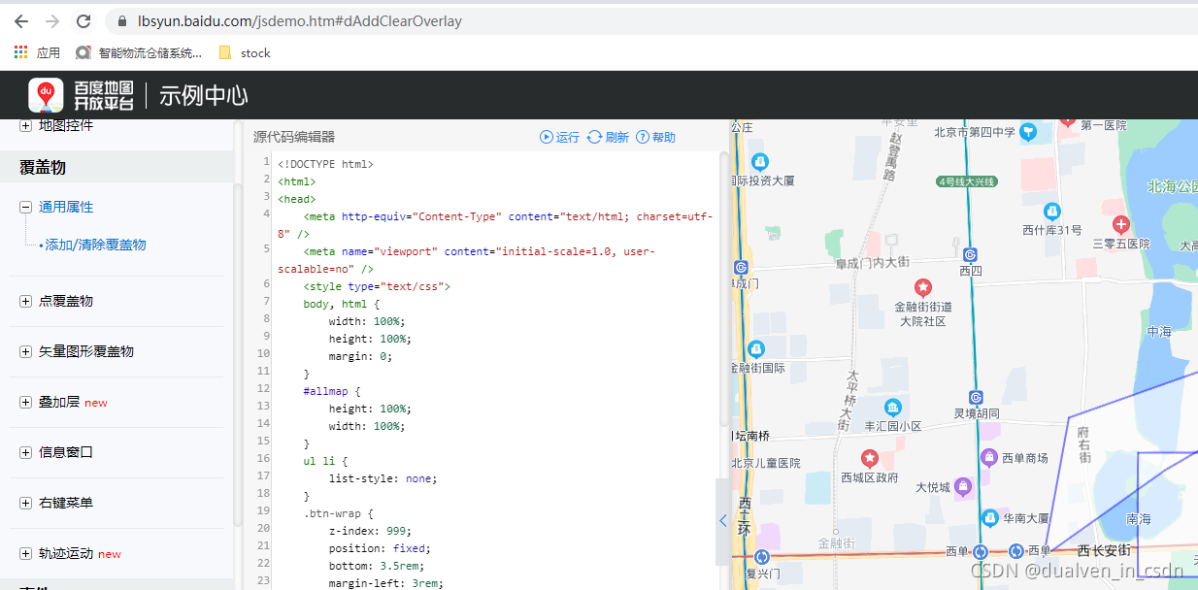Click the 源代码编辑器 panel title

pyautogui.click(x=294, y=137)
